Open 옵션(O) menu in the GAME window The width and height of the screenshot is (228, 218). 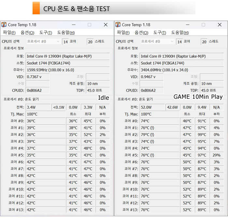tap(141, 32)
